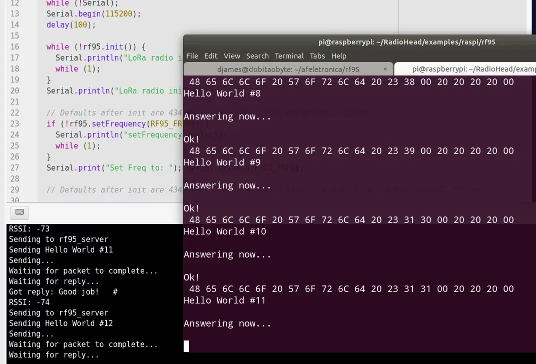Click hex line containing '23 39 00' bytes
This screenshot has width=536, height=364.
tap(351, 151)
